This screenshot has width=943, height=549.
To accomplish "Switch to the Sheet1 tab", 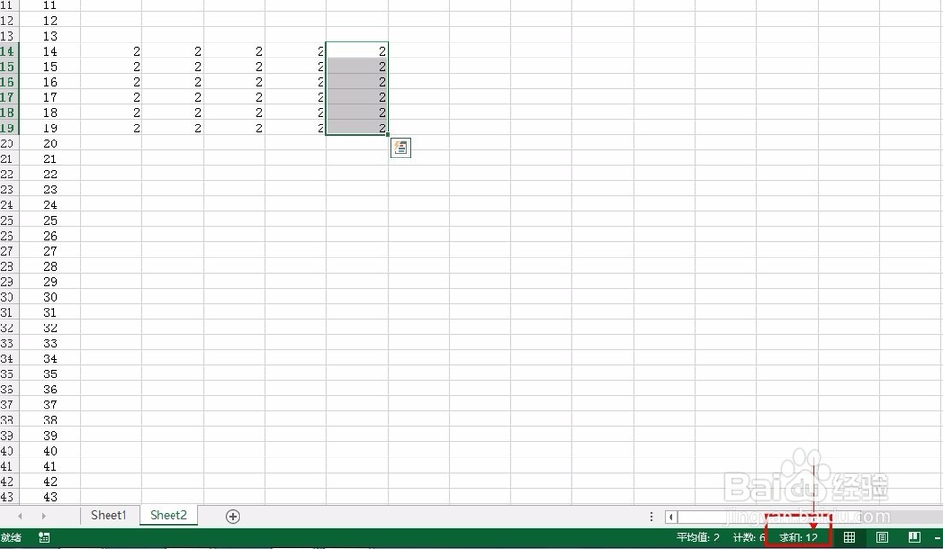I will tap(108, 515).
